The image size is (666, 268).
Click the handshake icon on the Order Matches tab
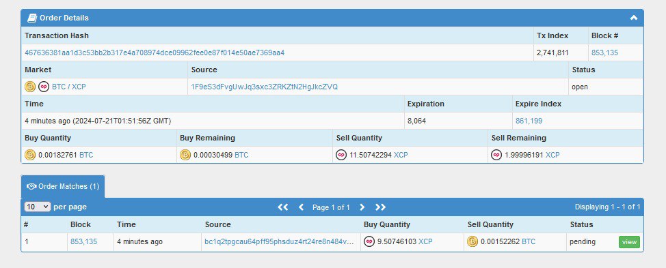pyautogui.click(x=31, y=186)
